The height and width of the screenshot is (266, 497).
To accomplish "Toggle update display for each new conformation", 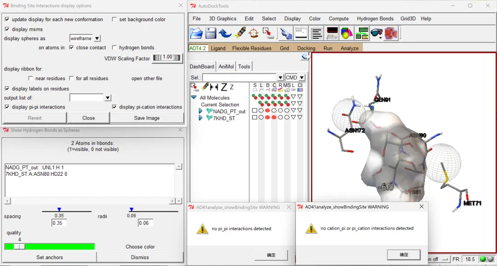I will (7, 19).
